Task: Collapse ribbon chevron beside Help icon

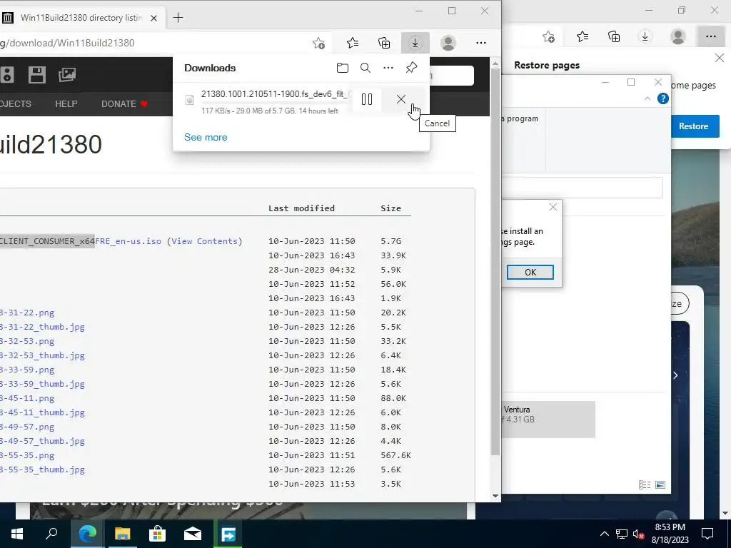Action: [x=647, y=98]
